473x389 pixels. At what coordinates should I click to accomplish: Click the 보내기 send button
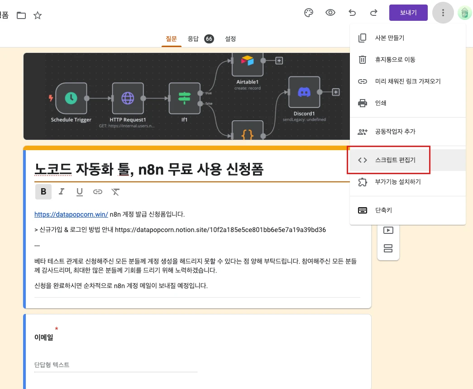pos(408,13)
